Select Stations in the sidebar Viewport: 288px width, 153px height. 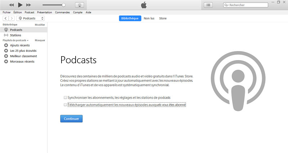click(23, 35)
